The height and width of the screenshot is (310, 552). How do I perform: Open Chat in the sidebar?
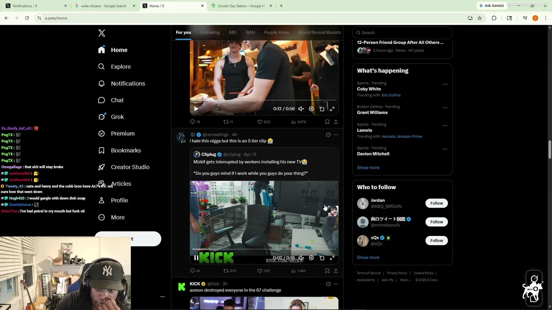coord(111,100)
